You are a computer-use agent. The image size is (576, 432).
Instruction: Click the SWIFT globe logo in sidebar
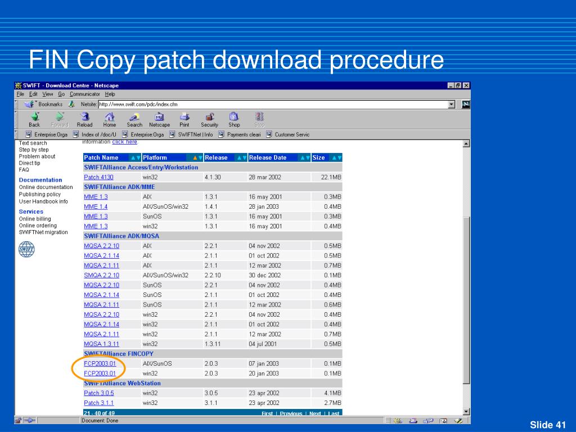tap(26, 249)
